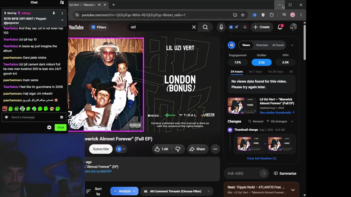
Task: Select the 24 hours views tab
Action: pyautogui.click(x=237, y=72)
